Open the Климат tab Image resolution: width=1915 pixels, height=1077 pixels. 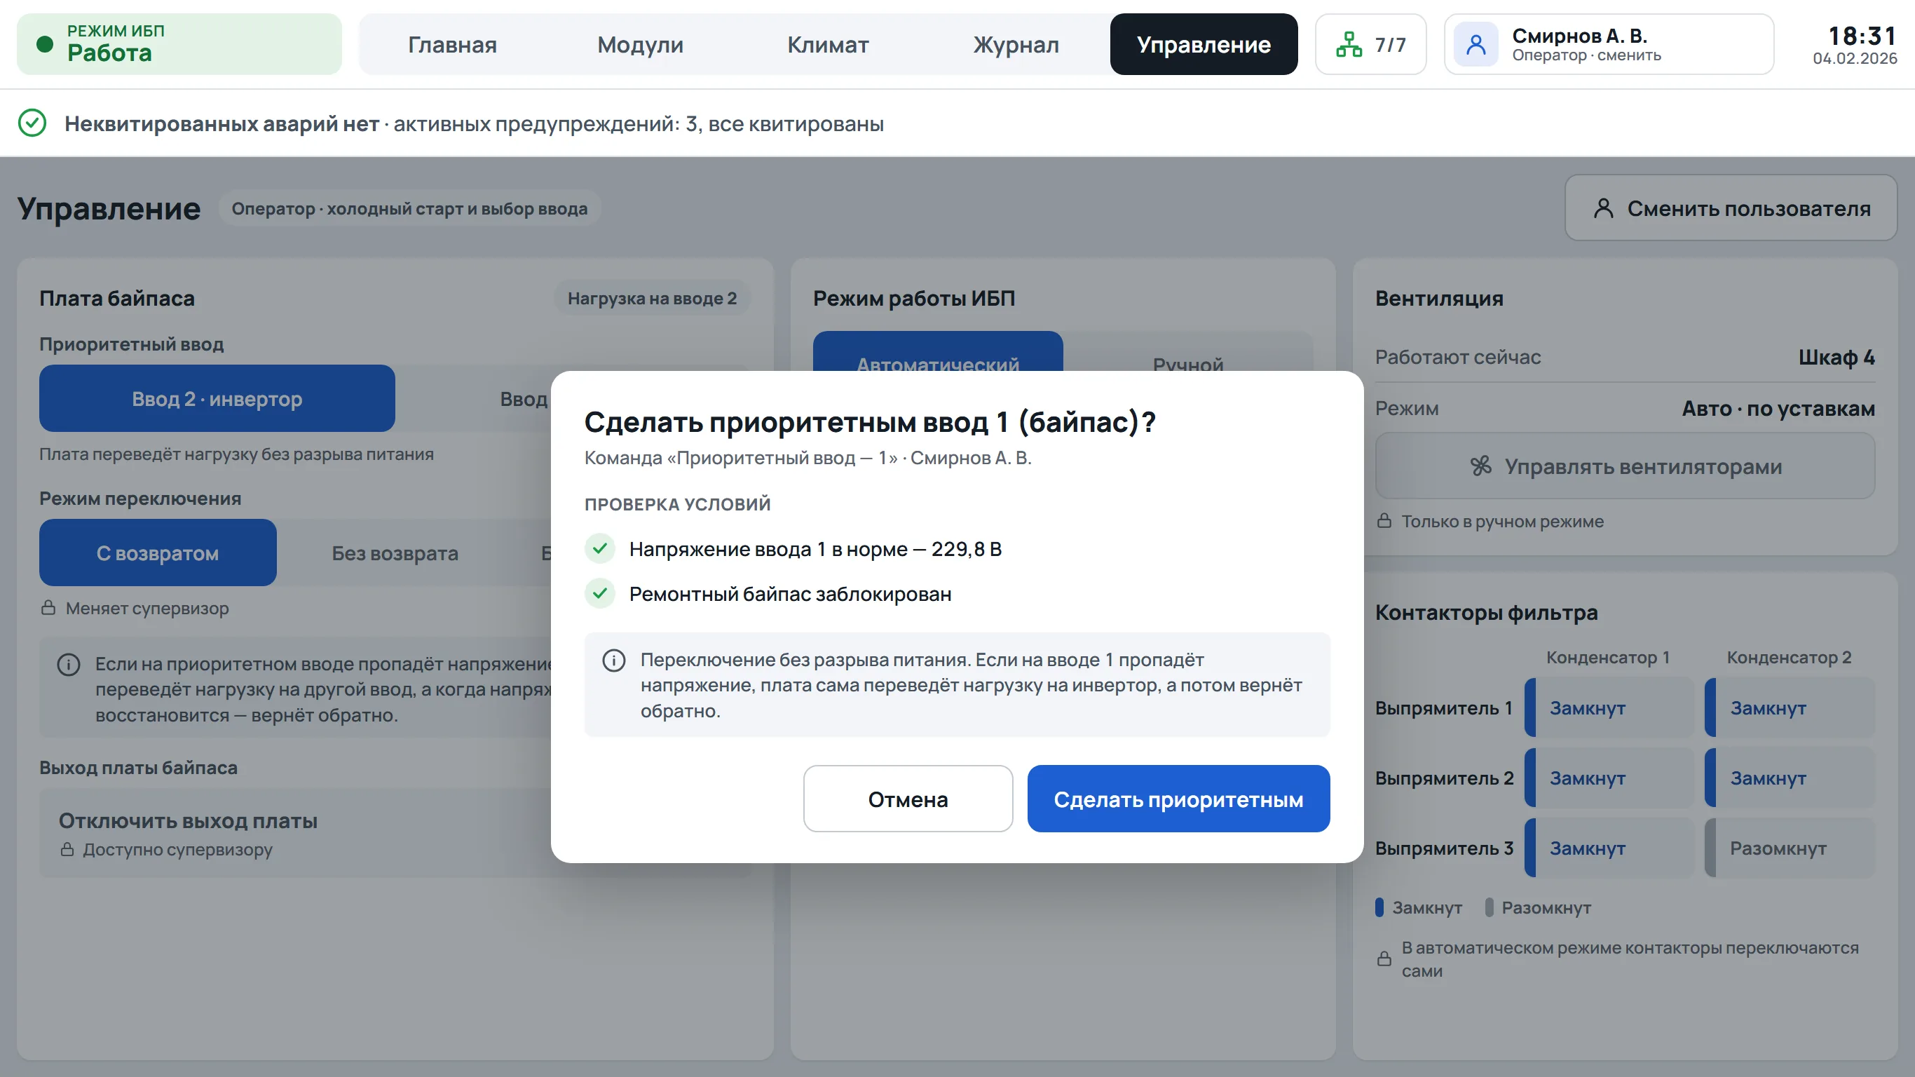828,45
